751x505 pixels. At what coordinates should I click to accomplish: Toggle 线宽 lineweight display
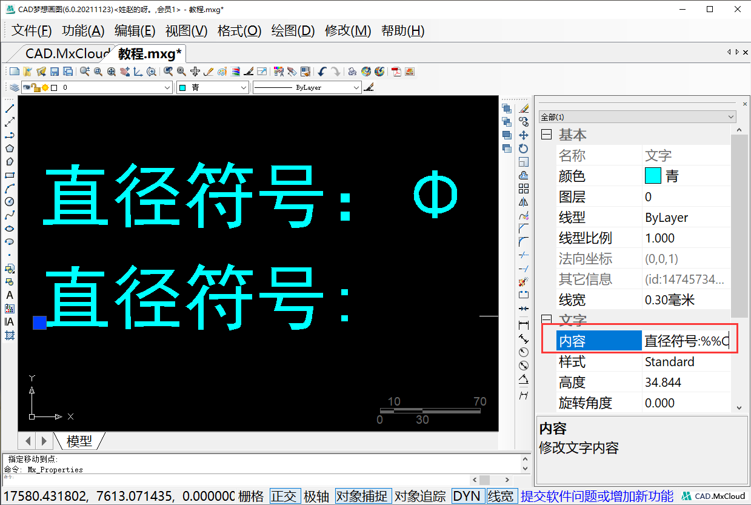pyautogui.click(x=501, y=497)
